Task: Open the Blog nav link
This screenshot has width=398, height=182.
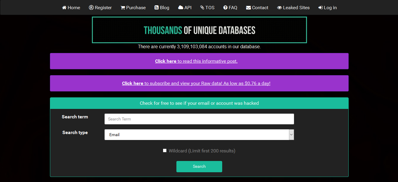Action: click(x=162, y=8)
